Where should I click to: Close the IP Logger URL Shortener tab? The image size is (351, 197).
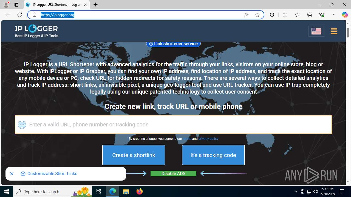[85, 5]
